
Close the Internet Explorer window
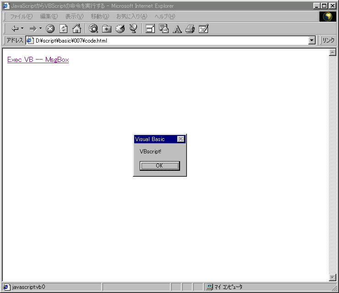point(332,6)
